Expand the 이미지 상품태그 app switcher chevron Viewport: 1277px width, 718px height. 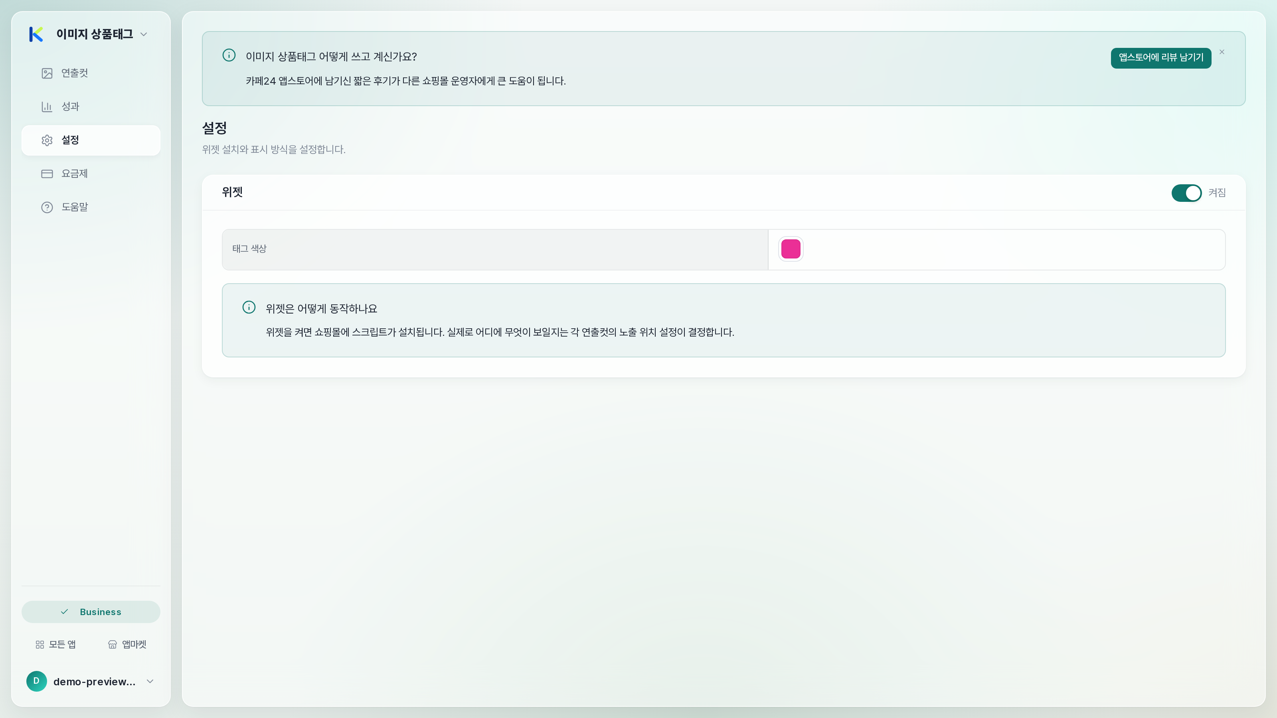[x=144, y=34]
